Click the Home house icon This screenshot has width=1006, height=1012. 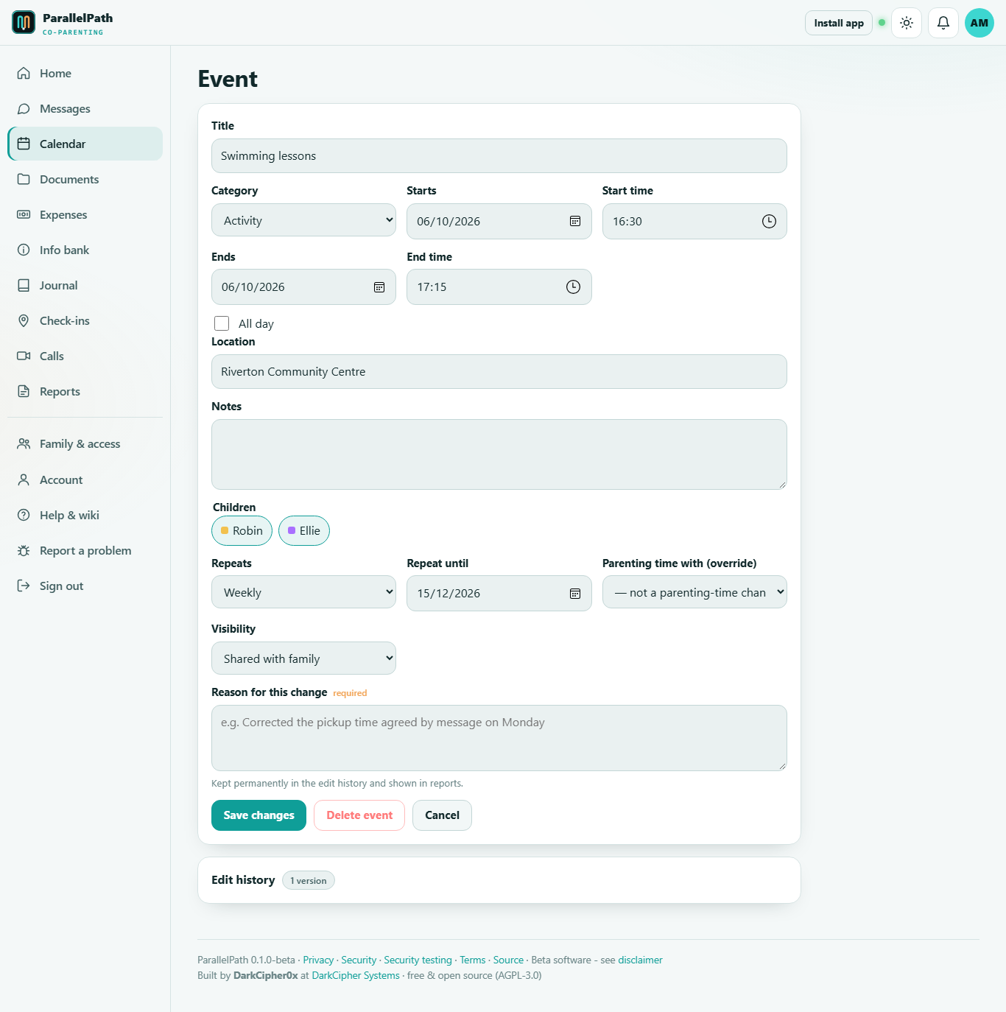(x=24, y=73)
